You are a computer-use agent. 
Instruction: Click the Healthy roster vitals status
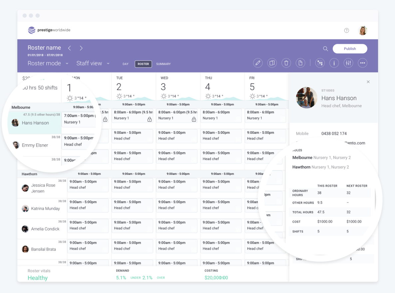38,278
